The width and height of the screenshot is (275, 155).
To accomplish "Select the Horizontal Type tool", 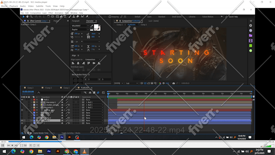I will click(65, 17).
